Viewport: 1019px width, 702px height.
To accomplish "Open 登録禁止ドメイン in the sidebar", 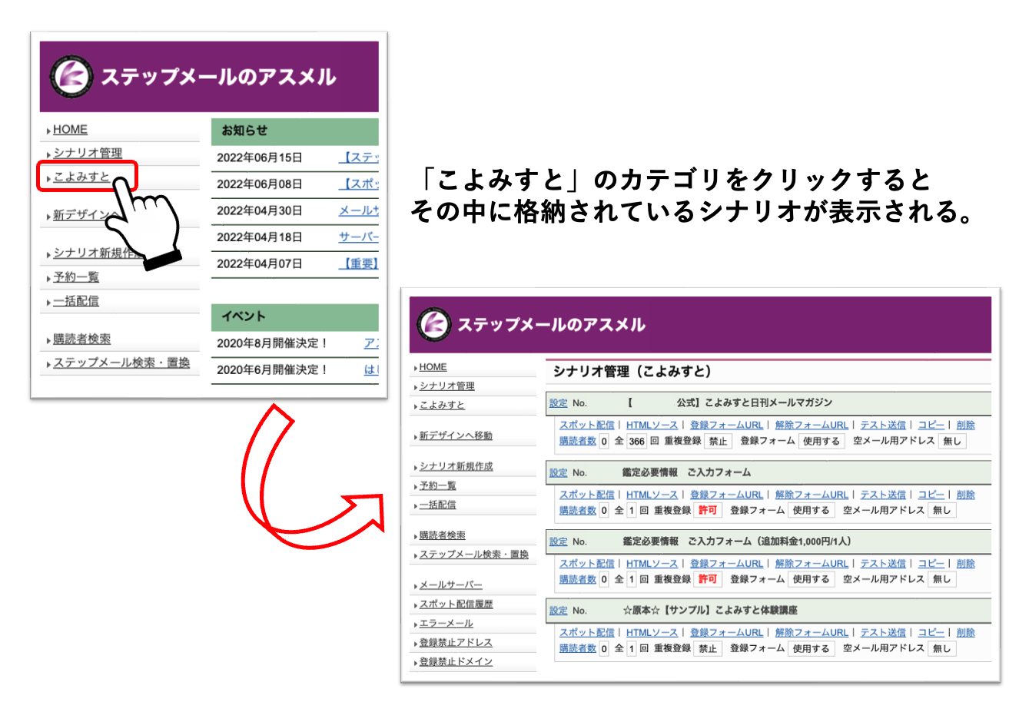I will click(x=456, y=662).
